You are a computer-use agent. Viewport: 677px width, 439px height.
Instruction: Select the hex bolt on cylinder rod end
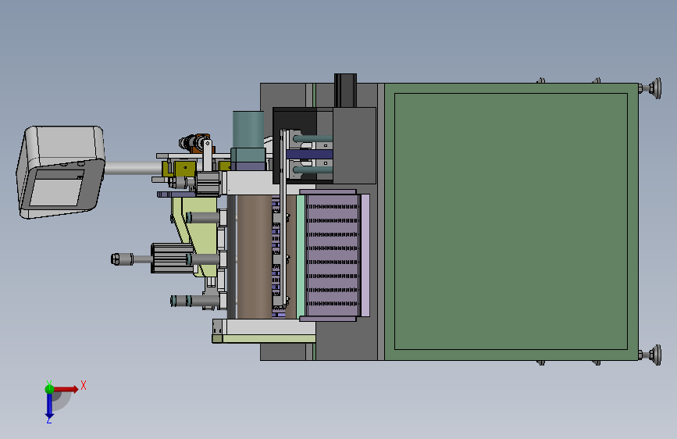pos(116,259)
